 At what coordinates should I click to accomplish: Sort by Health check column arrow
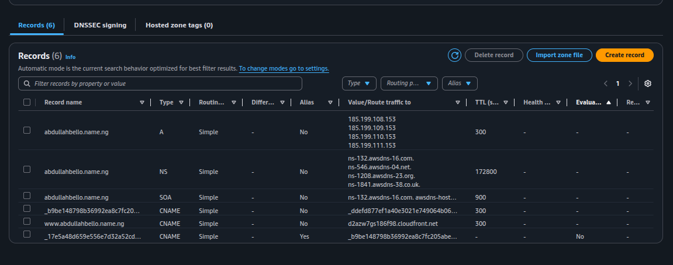pyautogui.click(x=558, y=103)
